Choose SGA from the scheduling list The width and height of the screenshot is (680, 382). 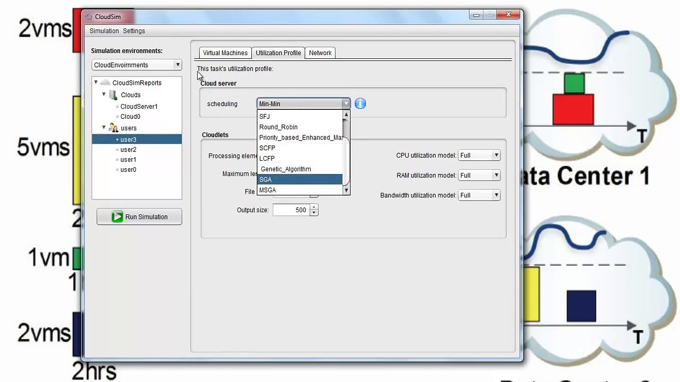[300, 179]
